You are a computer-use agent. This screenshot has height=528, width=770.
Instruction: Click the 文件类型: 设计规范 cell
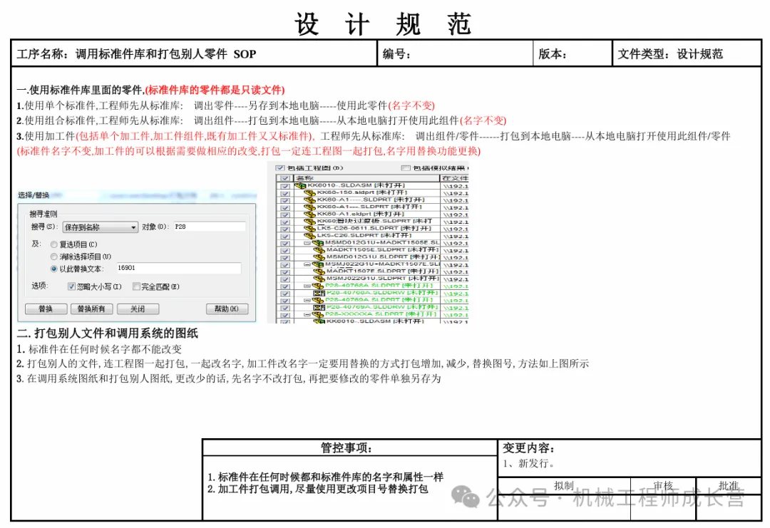pyautogui.click(x=687, y=53)
